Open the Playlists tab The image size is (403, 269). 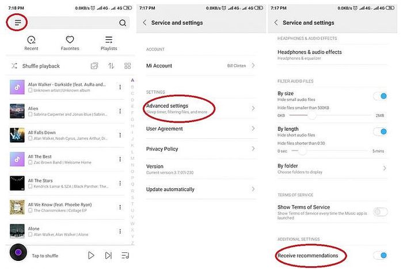coord(108,43)
